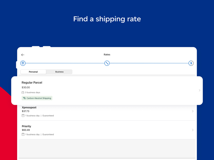Click the location pin step icon
The image size is (214, 160).
[x=23, y=63]
